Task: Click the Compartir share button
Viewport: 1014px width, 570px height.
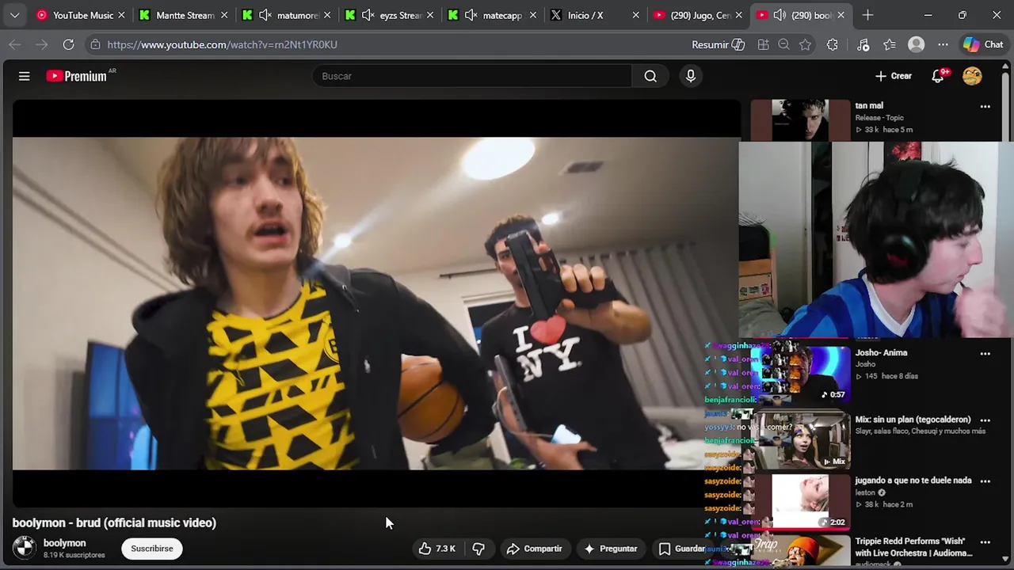Action: coord(535,549)
